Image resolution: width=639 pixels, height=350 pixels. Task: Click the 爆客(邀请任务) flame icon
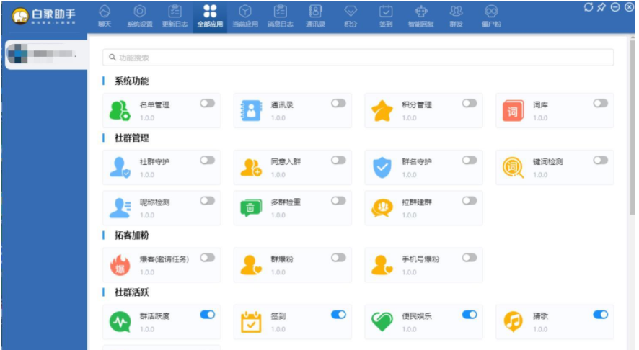[x=120, y=265]
